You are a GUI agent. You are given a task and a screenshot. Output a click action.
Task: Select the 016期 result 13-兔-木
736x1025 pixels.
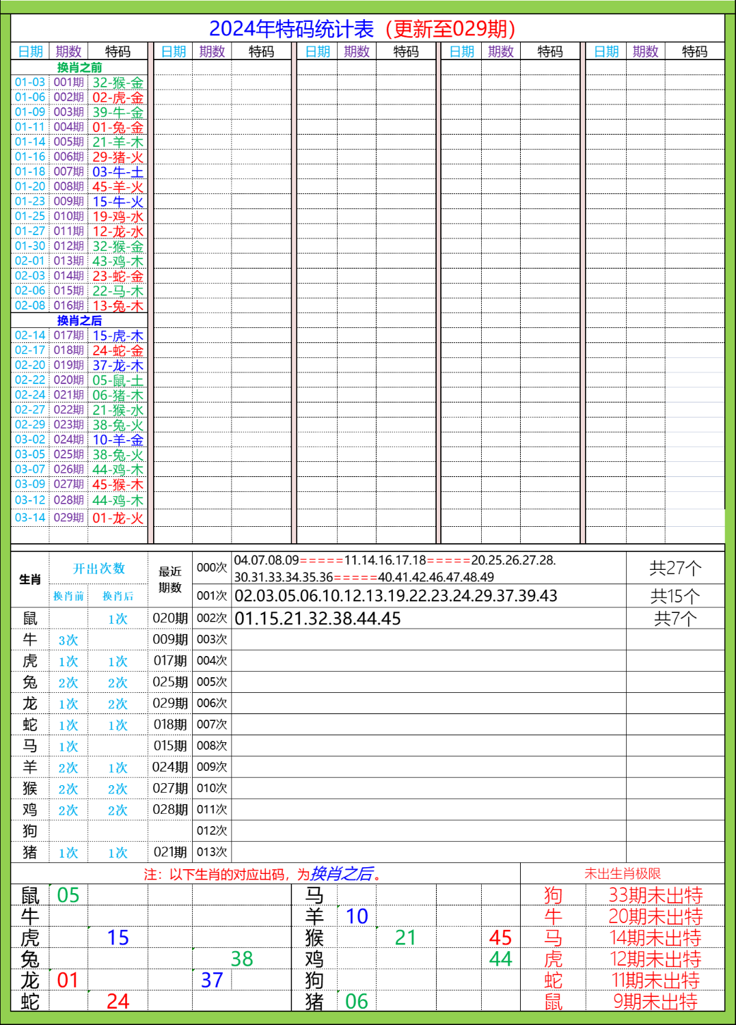116,305
